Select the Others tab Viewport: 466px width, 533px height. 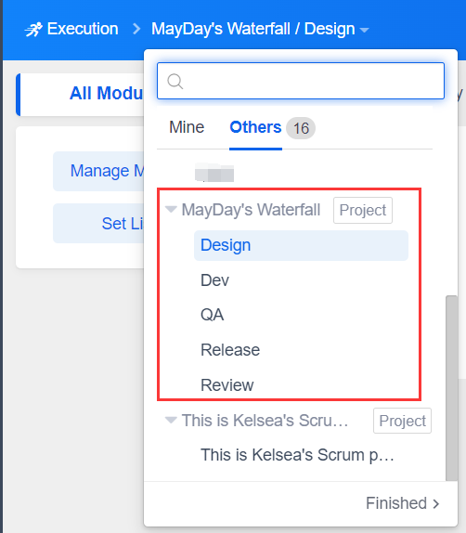[x=255, y=127]
